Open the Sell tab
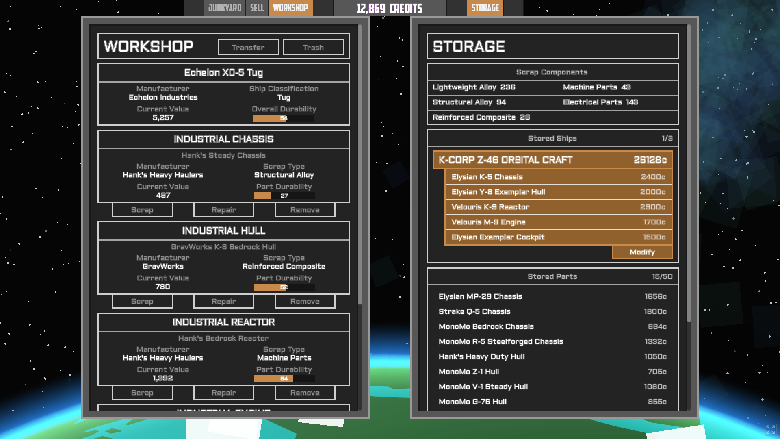 coord(257,8)
